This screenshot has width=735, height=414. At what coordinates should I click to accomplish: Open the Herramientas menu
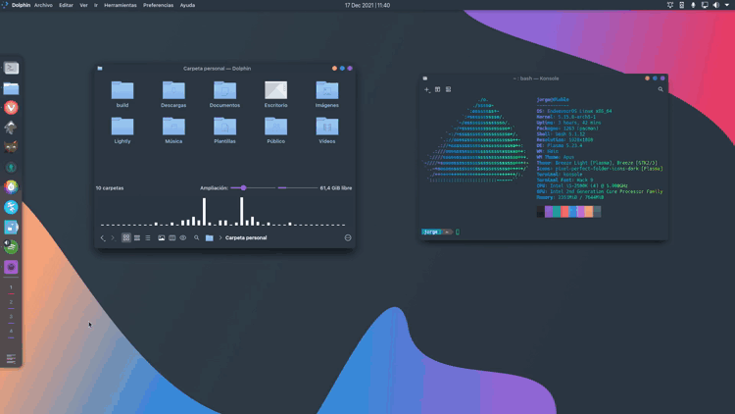(121, 5)
